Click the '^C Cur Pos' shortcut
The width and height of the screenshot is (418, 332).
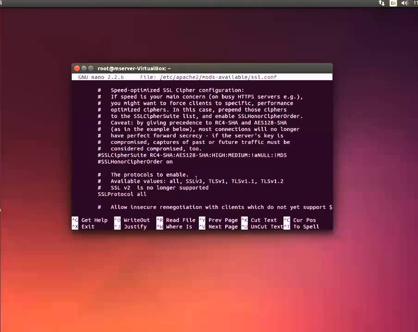(300, 220)
